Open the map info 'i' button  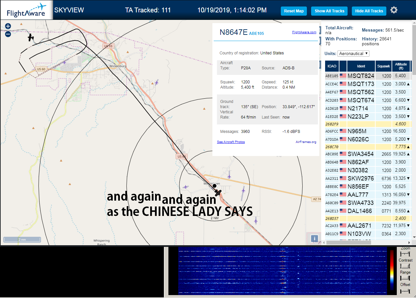tap(314, 238)
